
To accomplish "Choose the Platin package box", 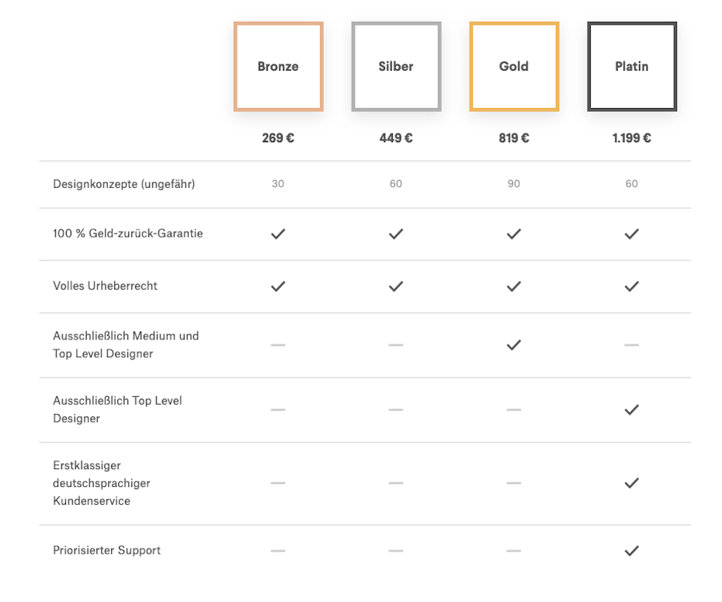I will (x=632, y=66).
